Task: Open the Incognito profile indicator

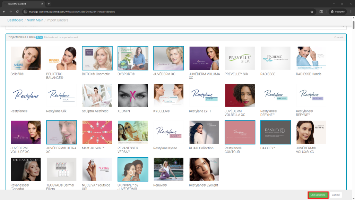Action: [338, 11]
